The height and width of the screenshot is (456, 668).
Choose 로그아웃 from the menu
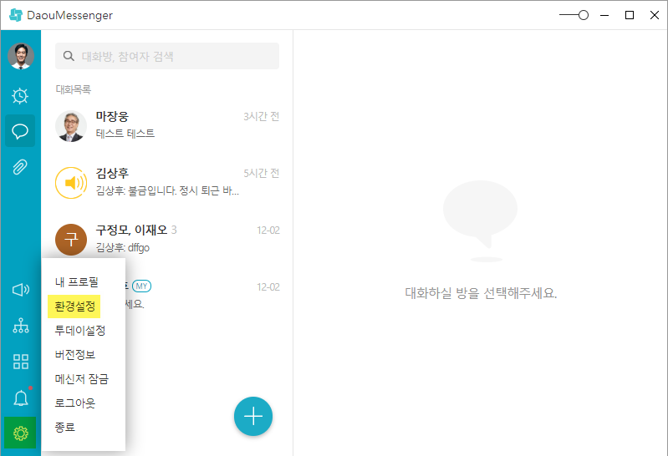(74, 403)
